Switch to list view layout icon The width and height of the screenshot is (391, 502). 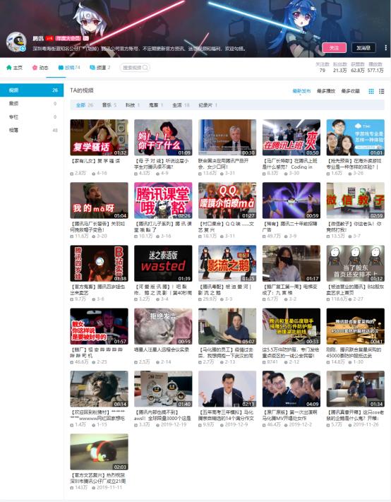(x=381, y=91)
